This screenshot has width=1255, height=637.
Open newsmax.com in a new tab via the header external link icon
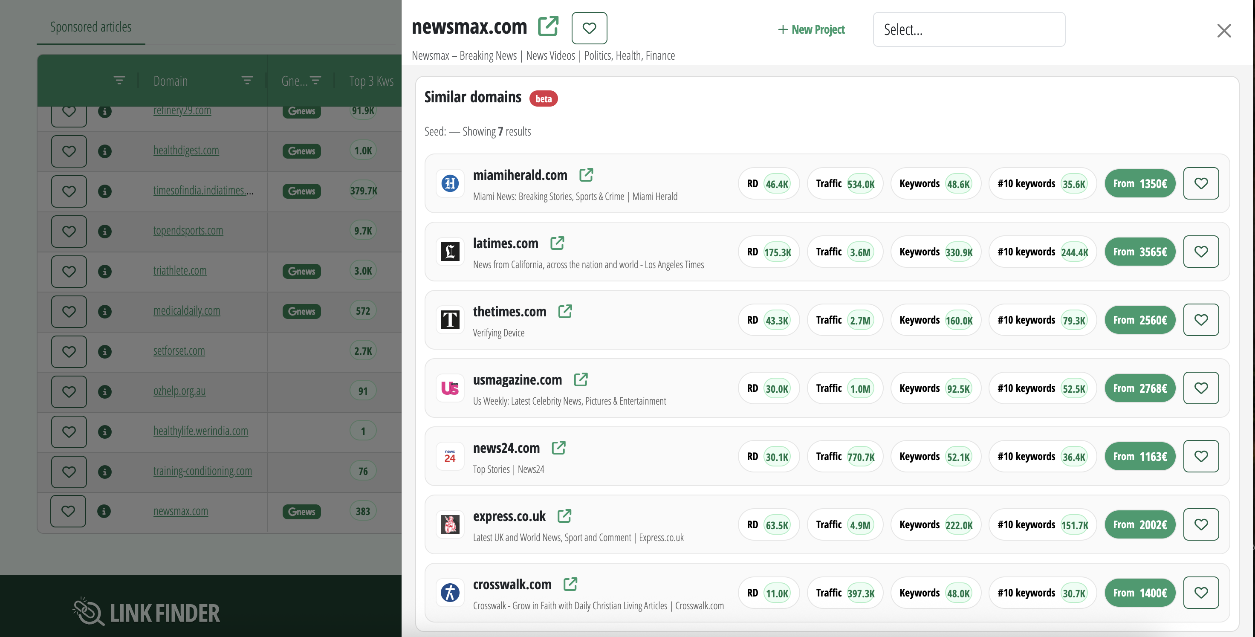click(x=548, y=27)
